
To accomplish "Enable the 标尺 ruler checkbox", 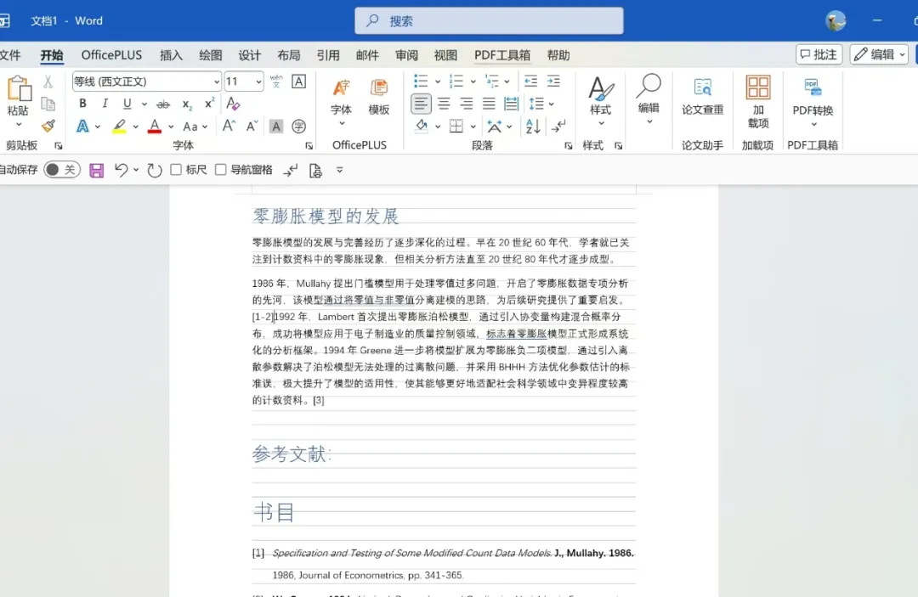I will pos(176,170).
